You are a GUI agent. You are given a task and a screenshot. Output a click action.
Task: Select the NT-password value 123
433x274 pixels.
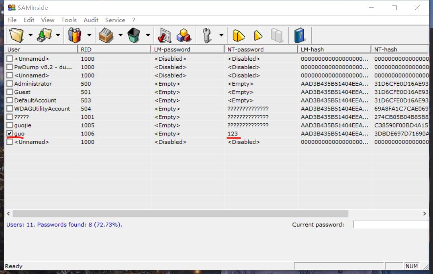click(x=233, y=133)
